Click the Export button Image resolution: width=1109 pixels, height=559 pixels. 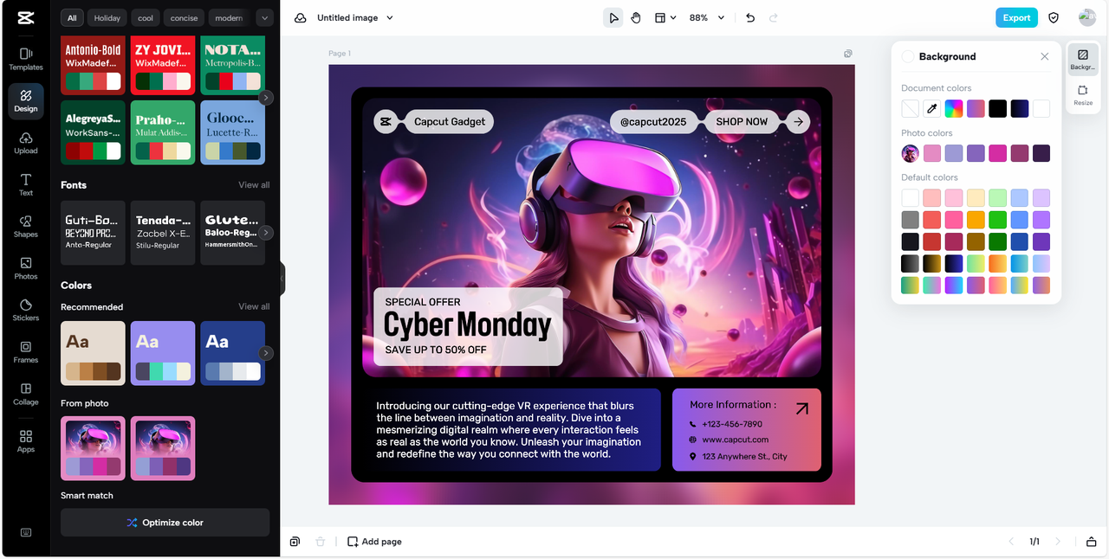click(1016, 17)
